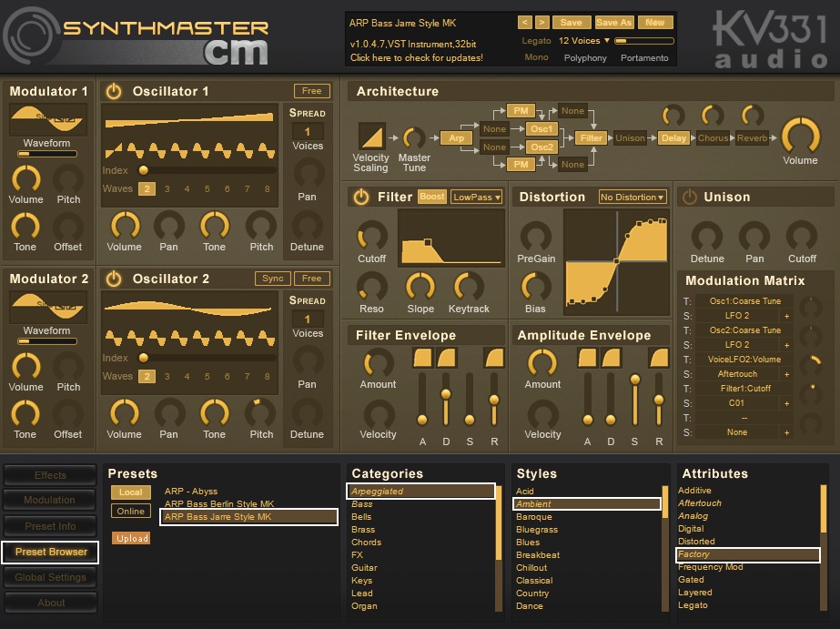The height and width of the screenshot is (629, 840).
Task: Click the Filter block in Architecture
Action: (x=591, y=138)
